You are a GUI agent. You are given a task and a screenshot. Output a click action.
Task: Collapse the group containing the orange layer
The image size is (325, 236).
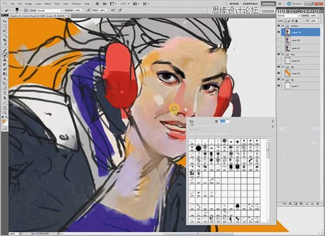(283, 67)
